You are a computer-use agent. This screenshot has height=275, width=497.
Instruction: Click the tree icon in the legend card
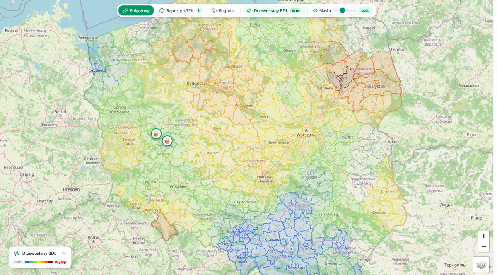pyautogui.click(x=17, y=253)
